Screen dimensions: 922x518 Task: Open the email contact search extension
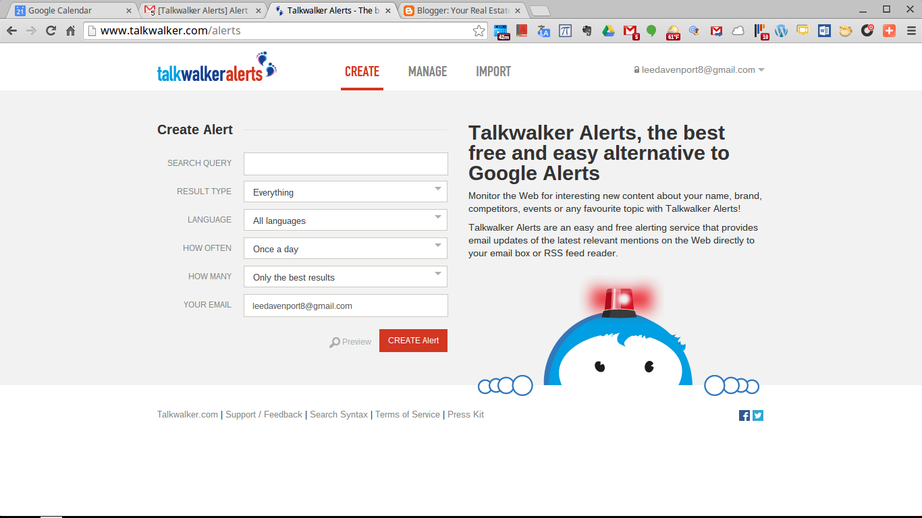[x=694, y=31]
